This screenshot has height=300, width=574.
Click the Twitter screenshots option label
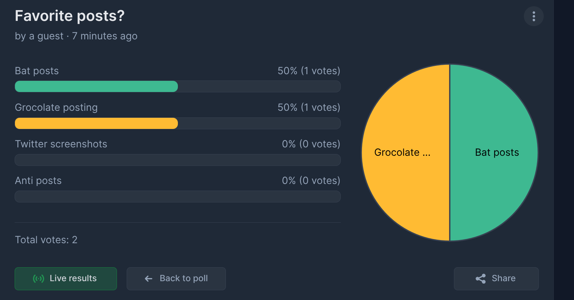point(61,144)
